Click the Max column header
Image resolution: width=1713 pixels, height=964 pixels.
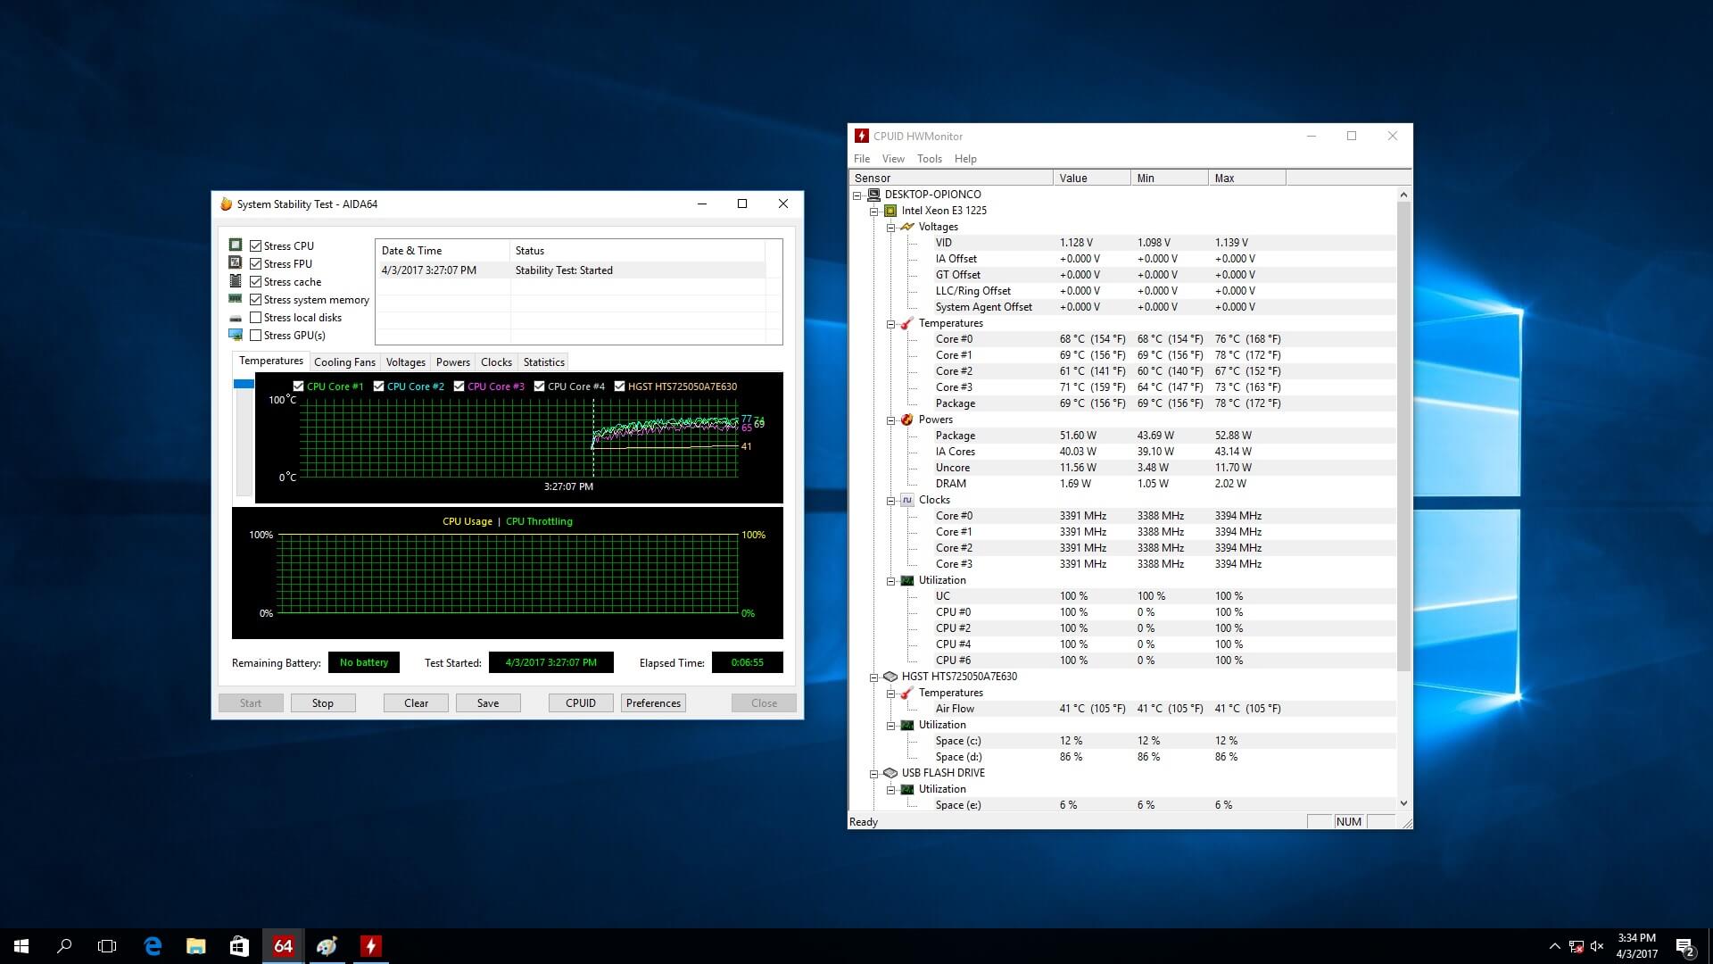click(x=1246, y=178)
